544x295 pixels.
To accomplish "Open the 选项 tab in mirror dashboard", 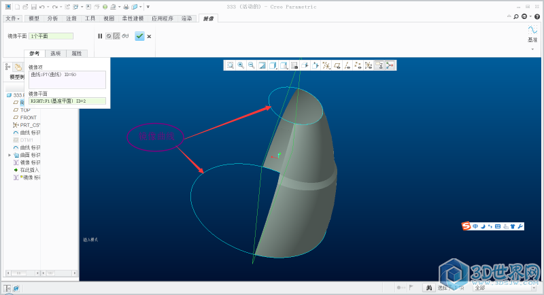I will (x=55, y=53).
